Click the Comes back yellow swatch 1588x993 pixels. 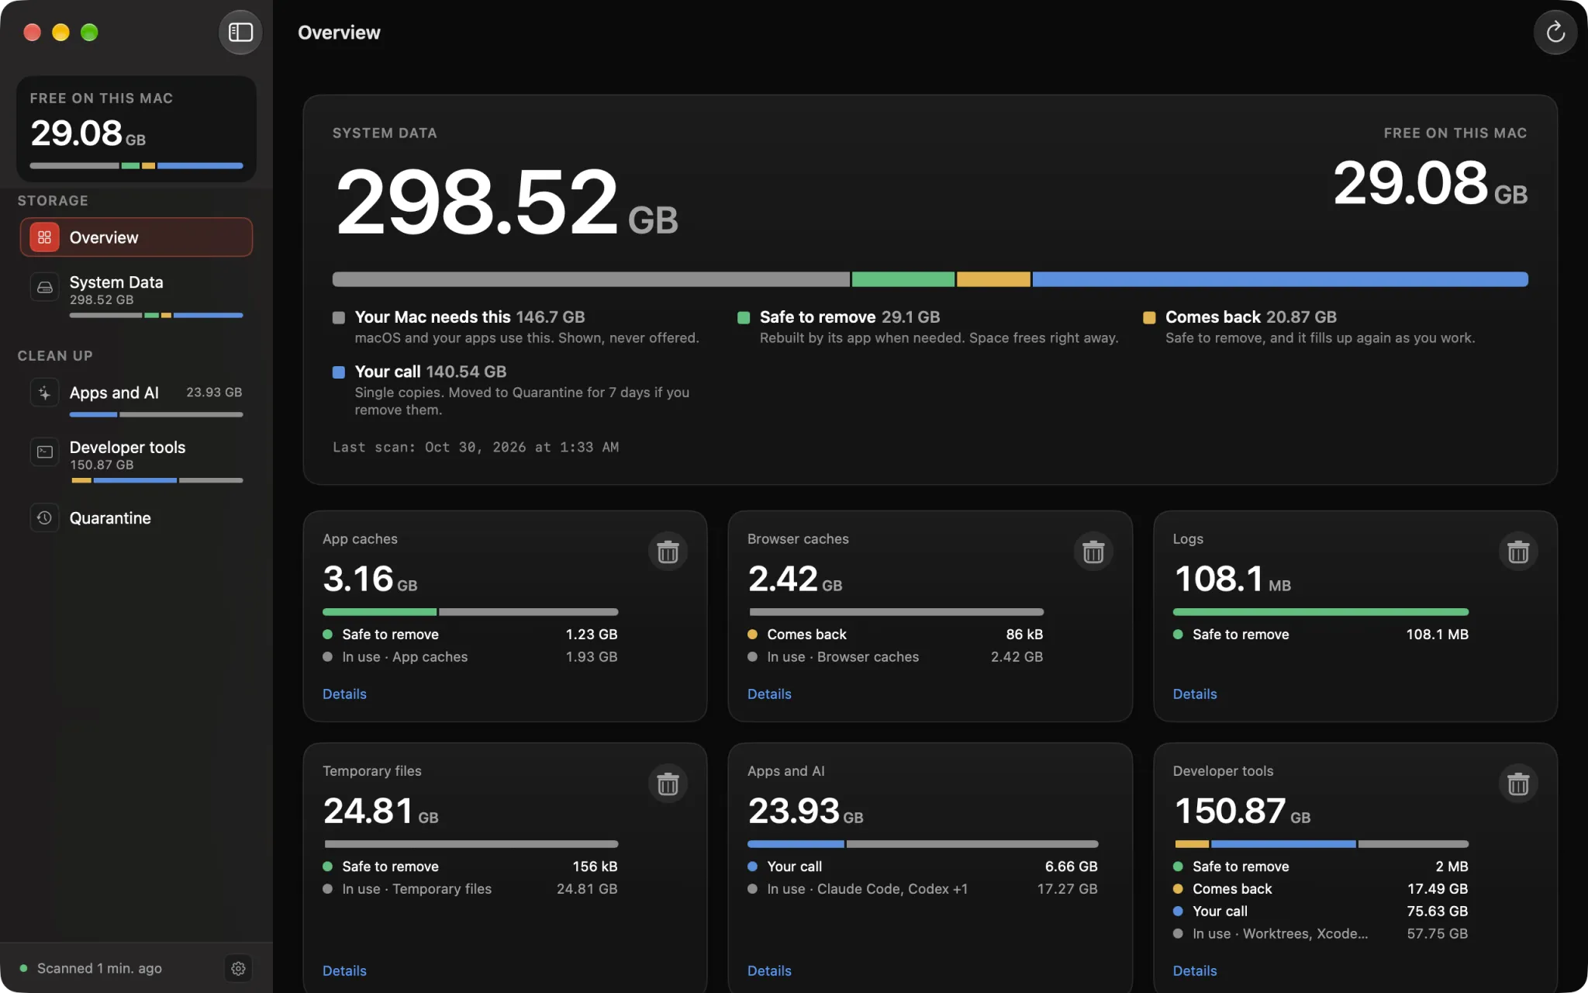click(1149, 317)
